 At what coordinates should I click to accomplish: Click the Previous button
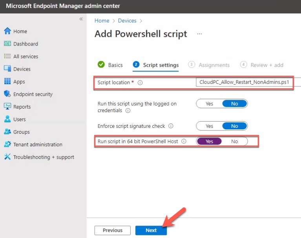(x=113, y=230)
